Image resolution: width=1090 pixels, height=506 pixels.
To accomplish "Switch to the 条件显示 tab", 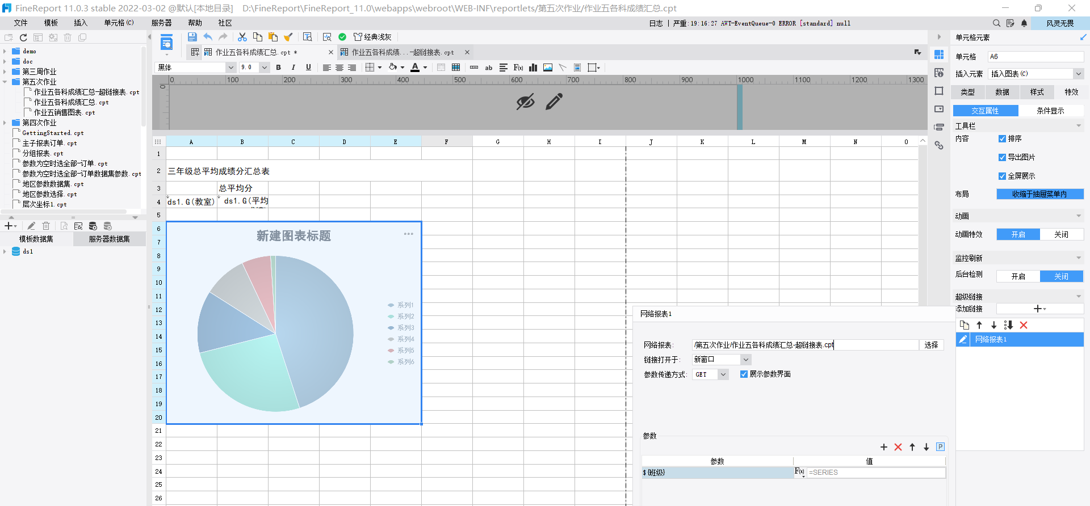I will (1051, 111).
